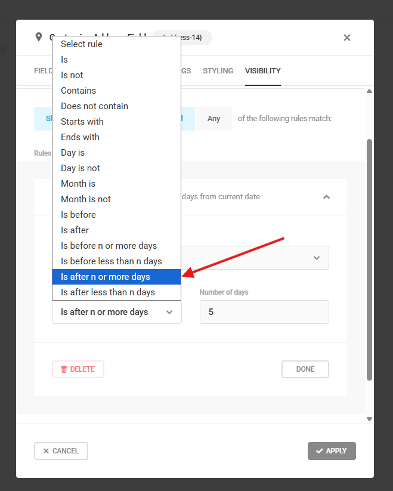Delete this visibility rule
The width and height of the screenshot is (393, 491).
click(x=78, y=369)
